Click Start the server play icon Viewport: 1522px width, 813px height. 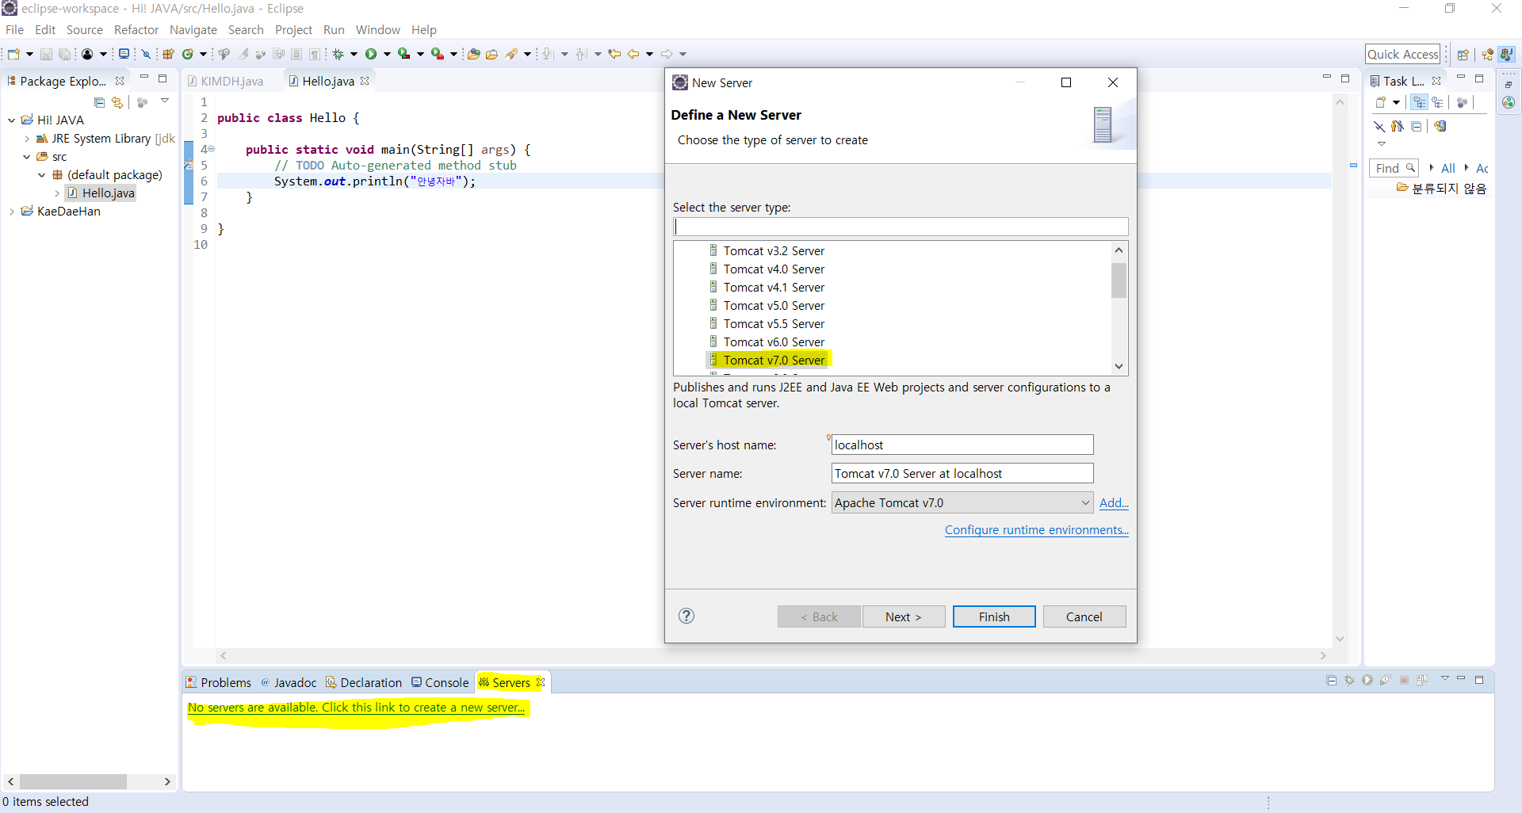point(1367,680)
